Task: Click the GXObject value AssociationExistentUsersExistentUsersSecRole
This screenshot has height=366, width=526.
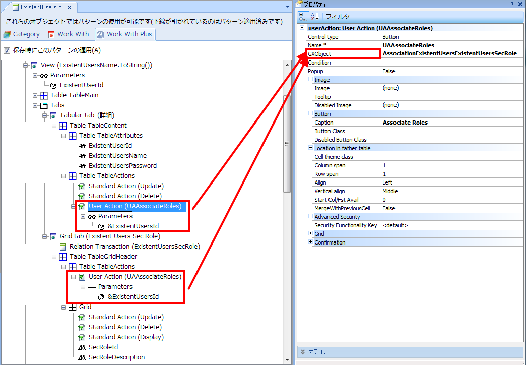Action: click(450, 54)
